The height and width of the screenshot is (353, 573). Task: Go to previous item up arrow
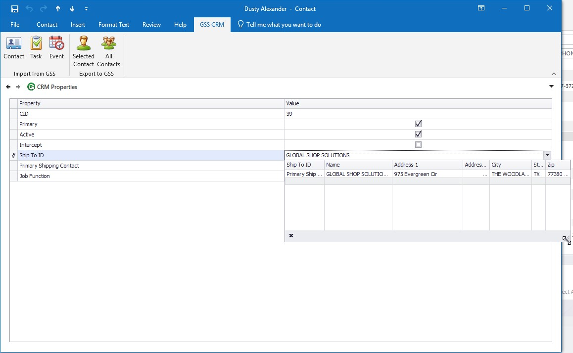tap(58, 8)
